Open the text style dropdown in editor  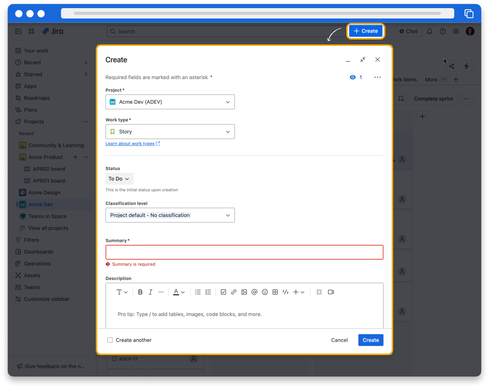pos(122,292)
